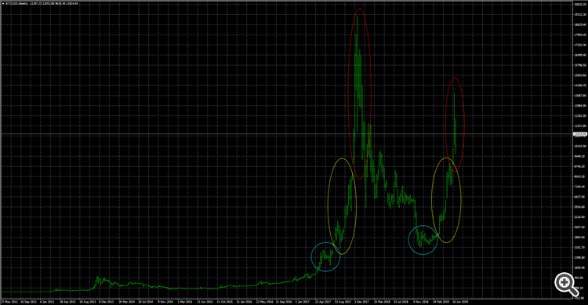Click the '23 Apr 2017' date label

point(323,301)
